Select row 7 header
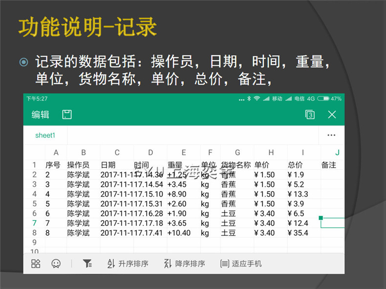 coord(34,223)
